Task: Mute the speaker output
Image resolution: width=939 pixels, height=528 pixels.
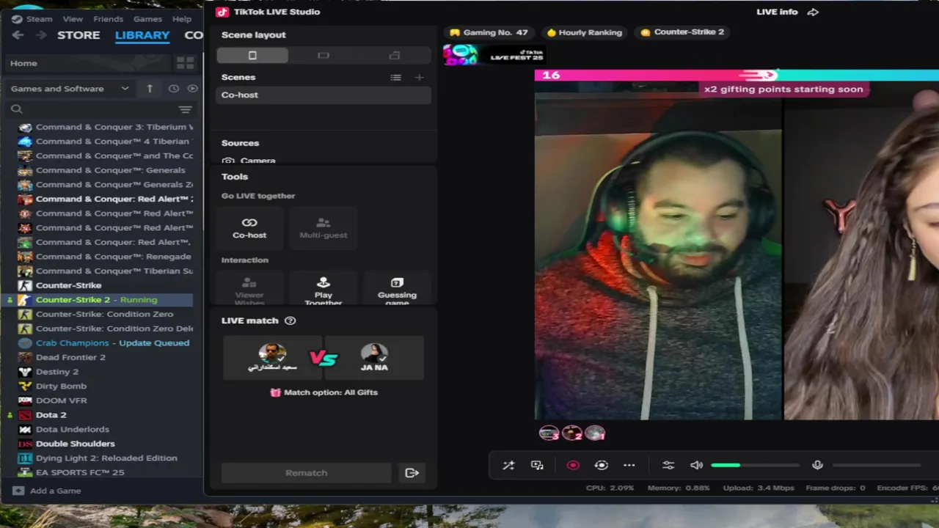Action: [696, 465]
